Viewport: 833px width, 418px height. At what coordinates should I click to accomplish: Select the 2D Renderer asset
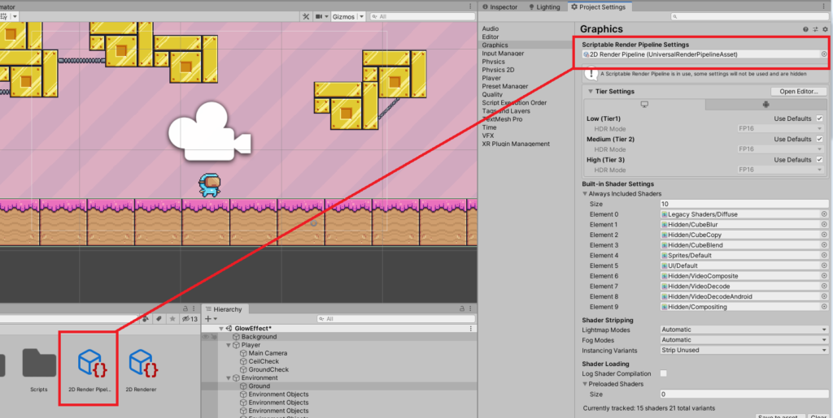click(x=142, y=370)
